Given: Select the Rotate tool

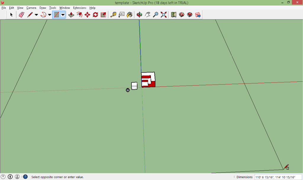Looking at the screenshot, I should pos(95,15).
